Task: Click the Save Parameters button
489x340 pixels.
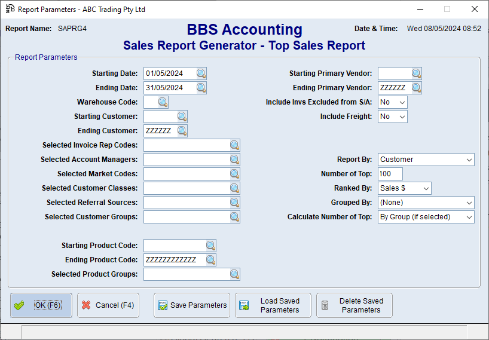Action: [192, 305]
